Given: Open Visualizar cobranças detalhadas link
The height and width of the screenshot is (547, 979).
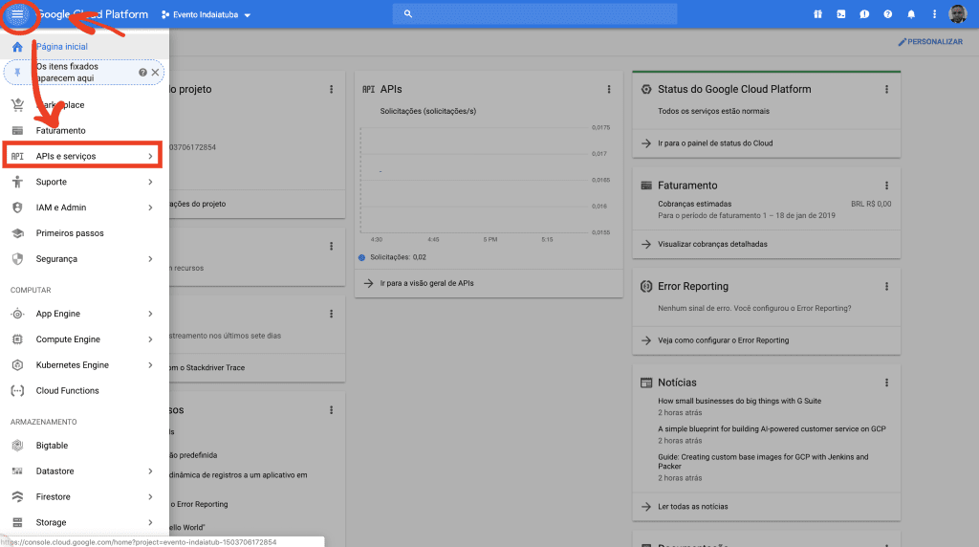Looking at the screenshot, I should click(x=712, y=244).
